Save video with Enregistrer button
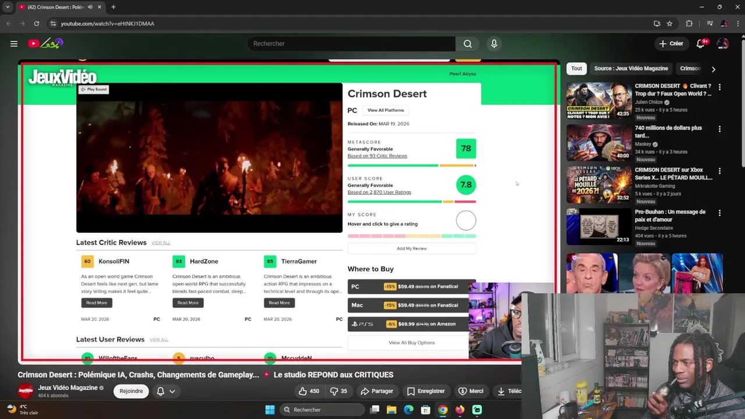The width and height of the screenshot is (745, 419). point(425,391)
